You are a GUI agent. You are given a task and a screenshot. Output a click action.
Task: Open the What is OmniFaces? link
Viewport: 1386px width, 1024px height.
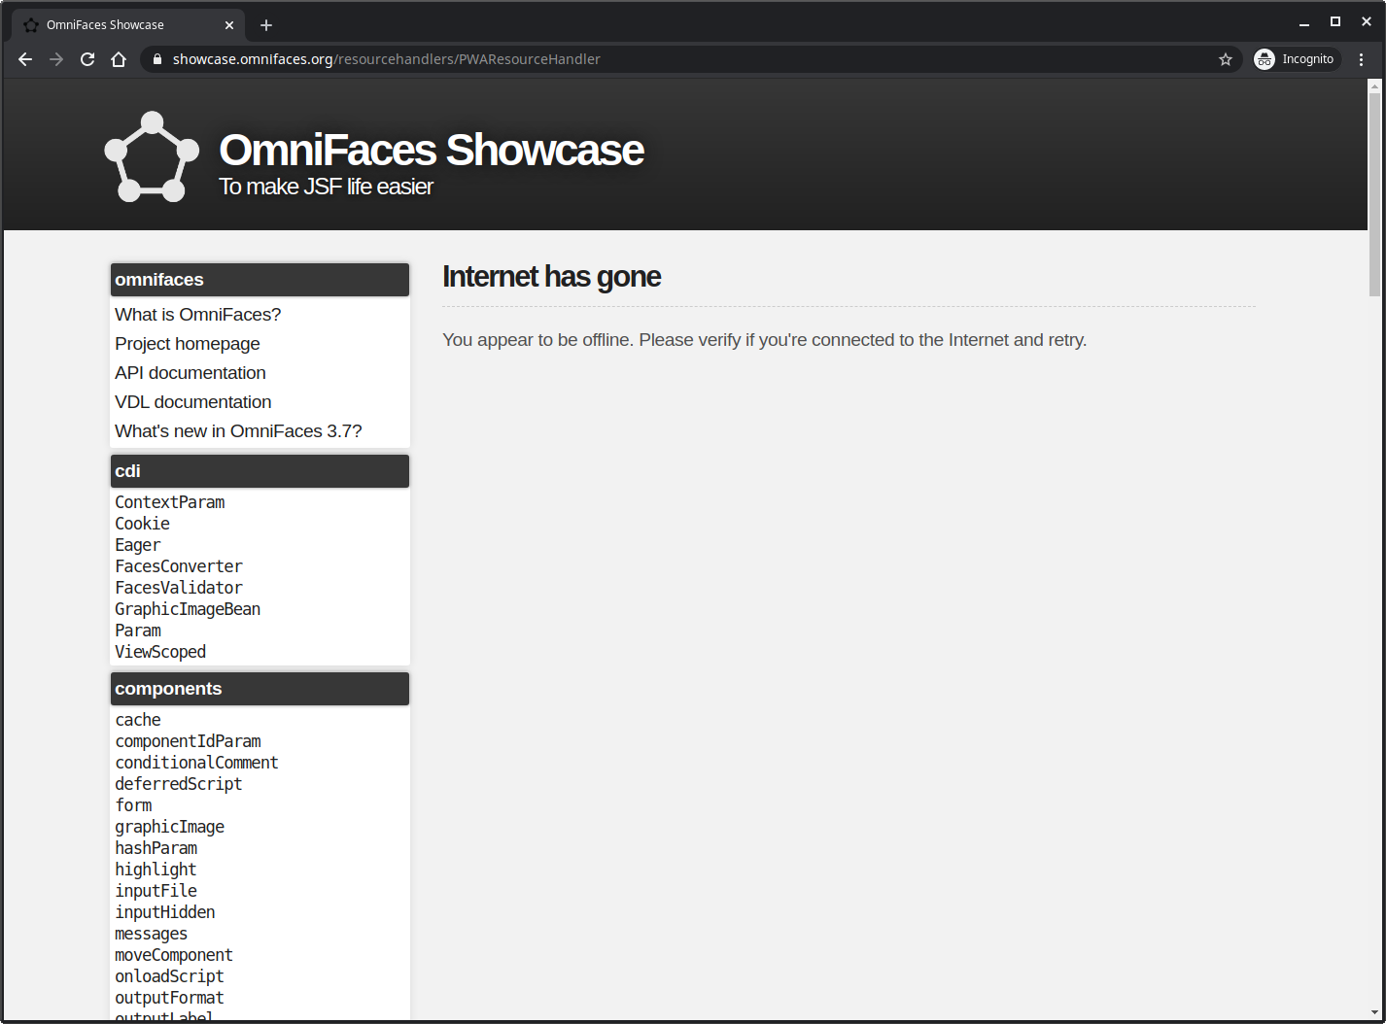pos(197,315)
